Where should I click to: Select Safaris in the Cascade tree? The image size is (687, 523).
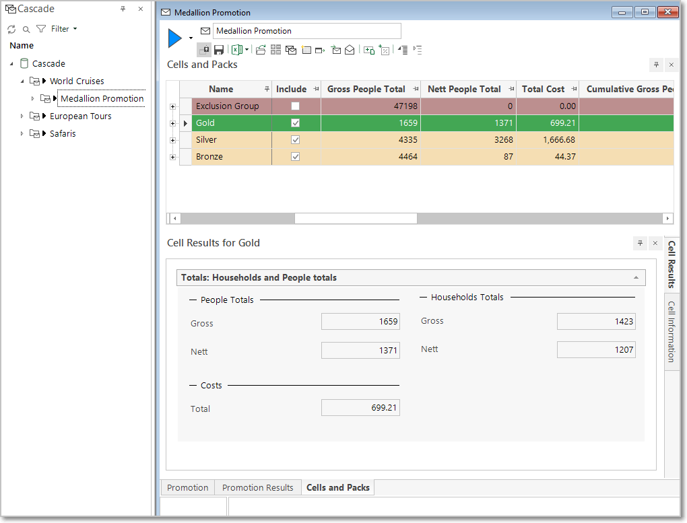point(63,134)
